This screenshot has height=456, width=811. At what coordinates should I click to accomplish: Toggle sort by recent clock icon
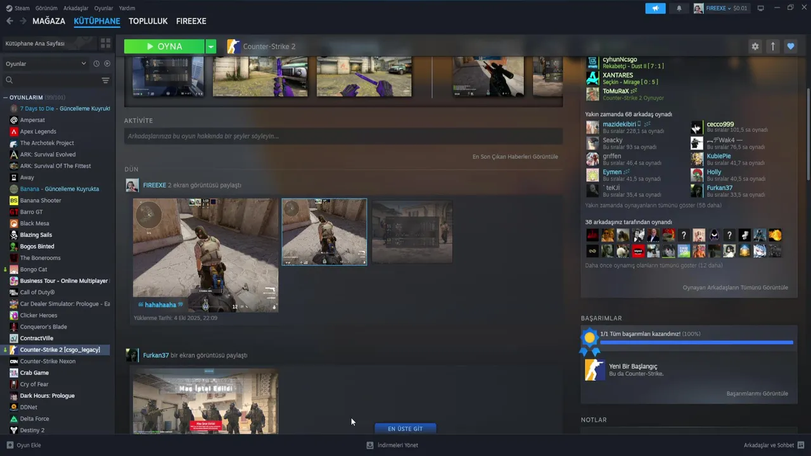tap(96, 64)
